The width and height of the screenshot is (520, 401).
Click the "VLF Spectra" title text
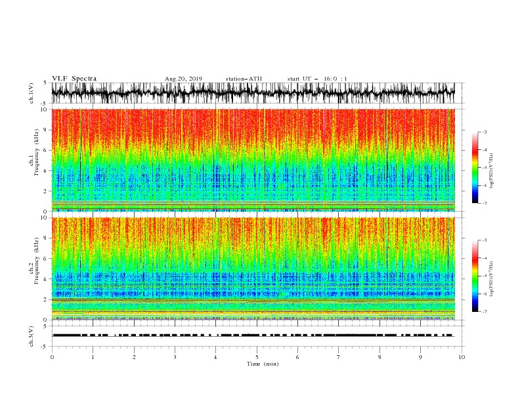74,79
